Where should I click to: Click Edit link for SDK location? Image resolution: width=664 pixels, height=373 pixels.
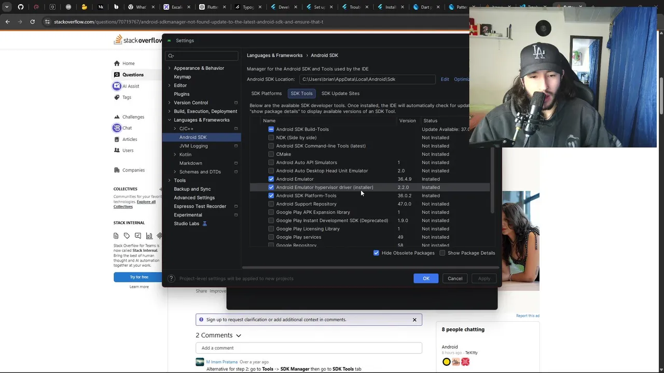pyautogui.click(x=445, y=79)
